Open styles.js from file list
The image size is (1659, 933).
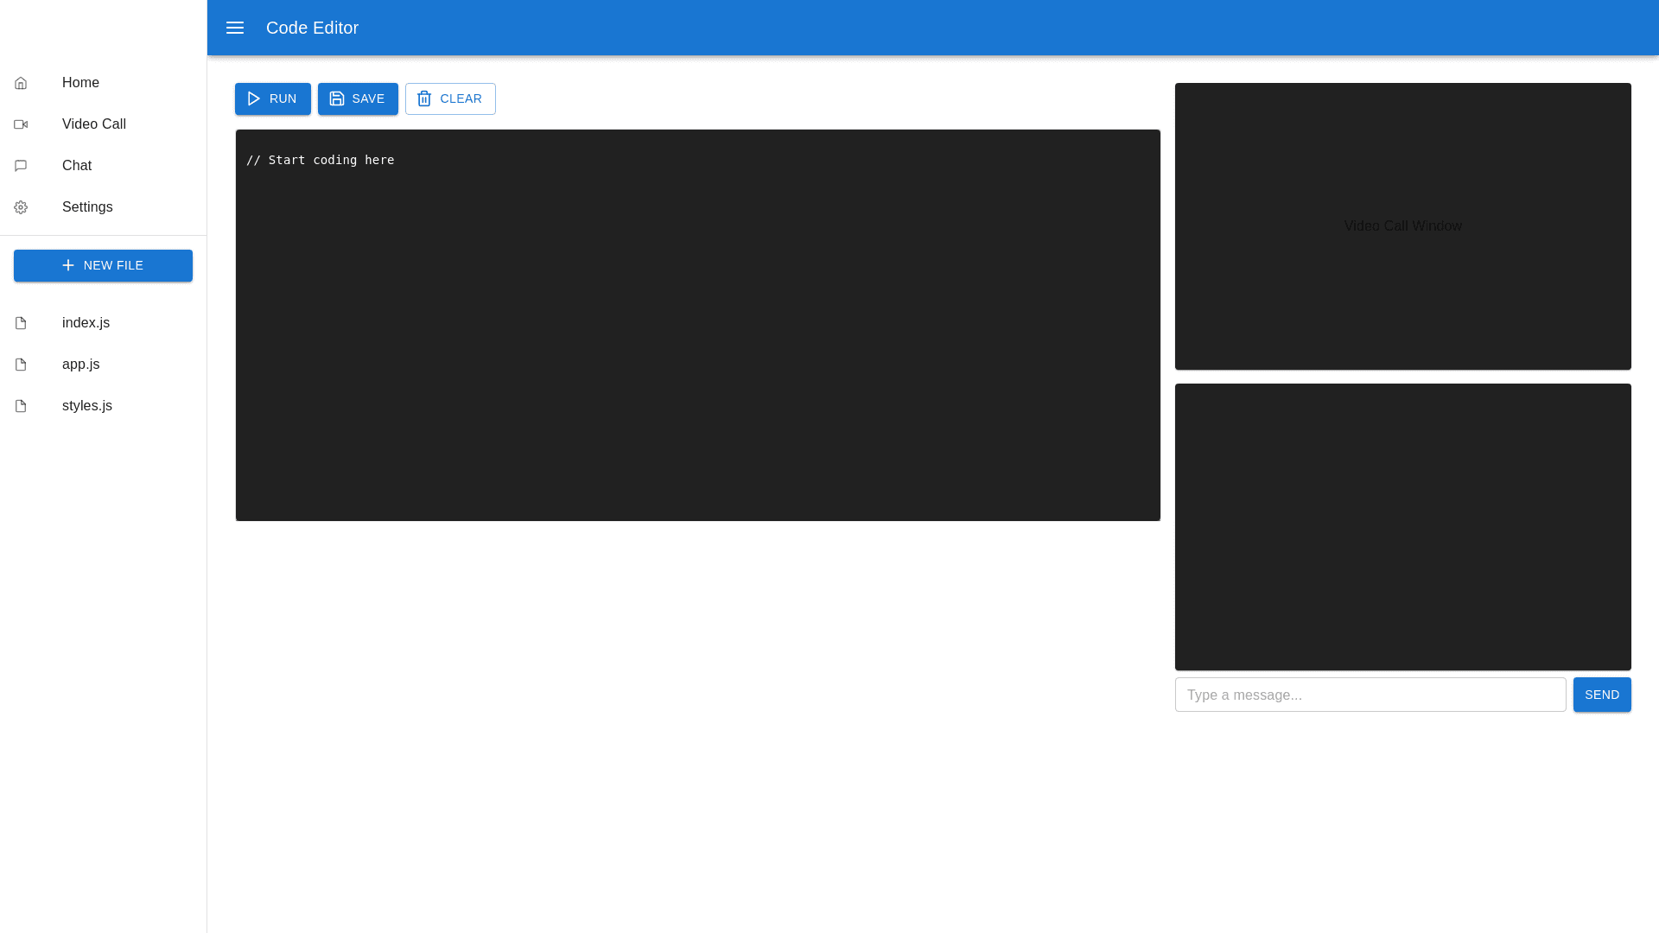click(x=87, y=406)
